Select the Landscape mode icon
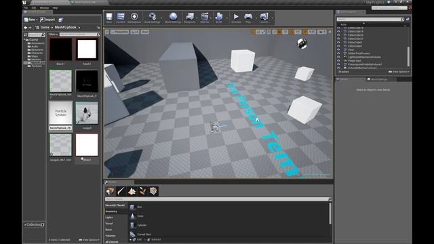Viewport: 434px width, 244px height. [x=132, y=191]
